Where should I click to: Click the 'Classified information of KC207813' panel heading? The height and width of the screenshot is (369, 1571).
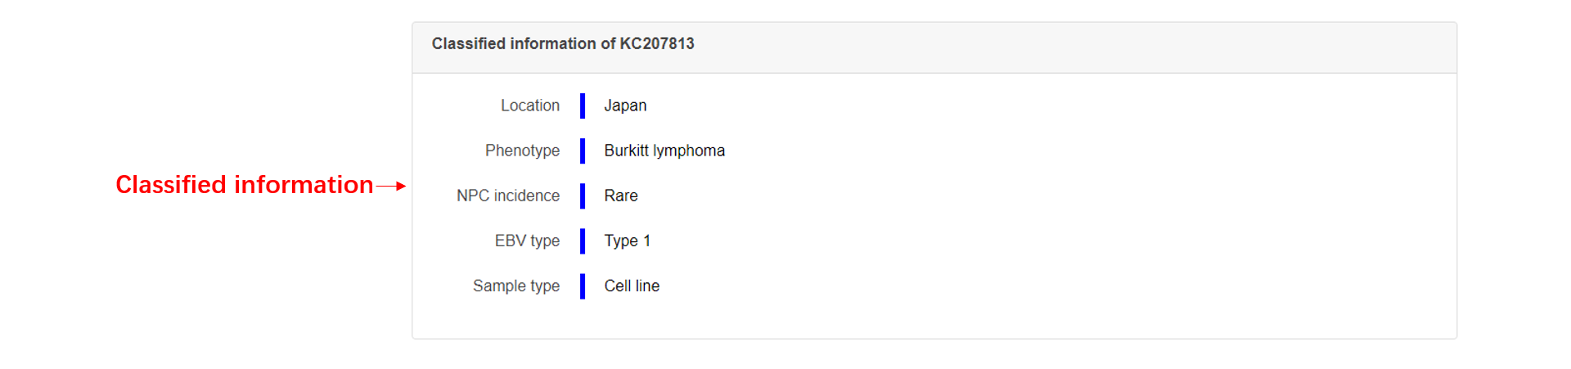click(563, 44)
